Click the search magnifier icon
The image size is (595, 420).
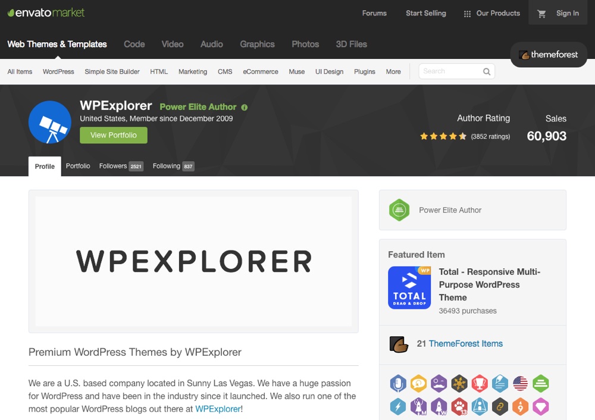[x=487, y=71]
